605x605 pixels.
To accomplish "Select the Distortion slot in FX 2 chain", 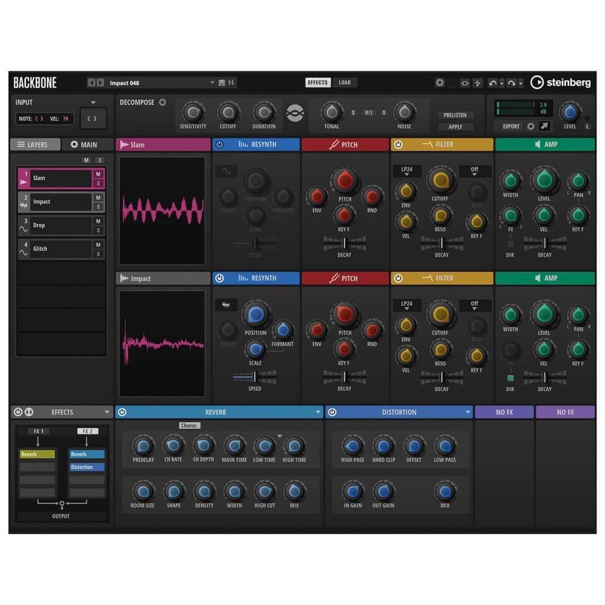I will tap(86, 467).
